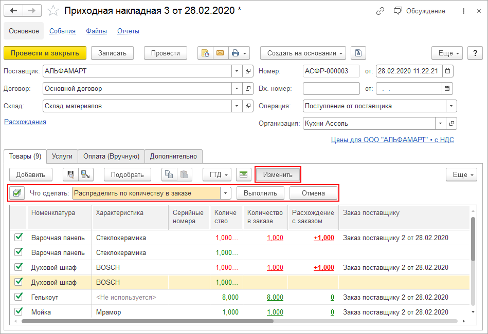This screenshot has width=488, height=334.
Task: Open Договор record via its open icon
Action: [248, 88]
